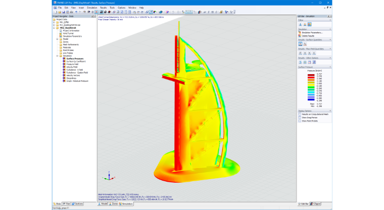Close the Project Navigator panel
This screenshot has width=384, height=210.
(95, 16)
